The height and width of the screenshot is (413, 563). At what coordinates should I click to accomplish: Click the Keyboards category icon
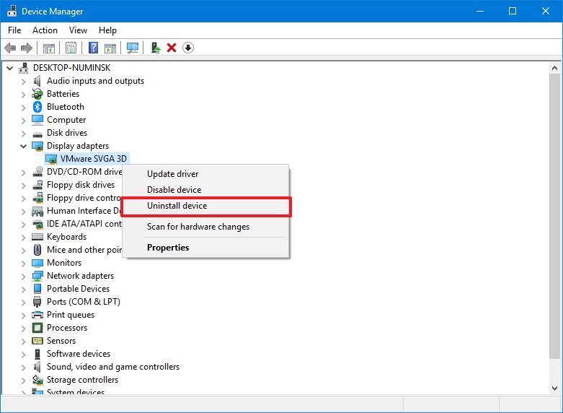37,237
